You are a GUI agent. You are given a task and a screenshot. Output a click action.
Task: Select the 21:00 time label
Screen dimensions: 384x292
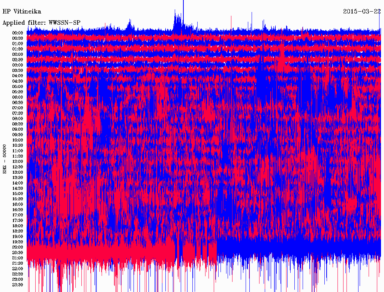point(18,258)
